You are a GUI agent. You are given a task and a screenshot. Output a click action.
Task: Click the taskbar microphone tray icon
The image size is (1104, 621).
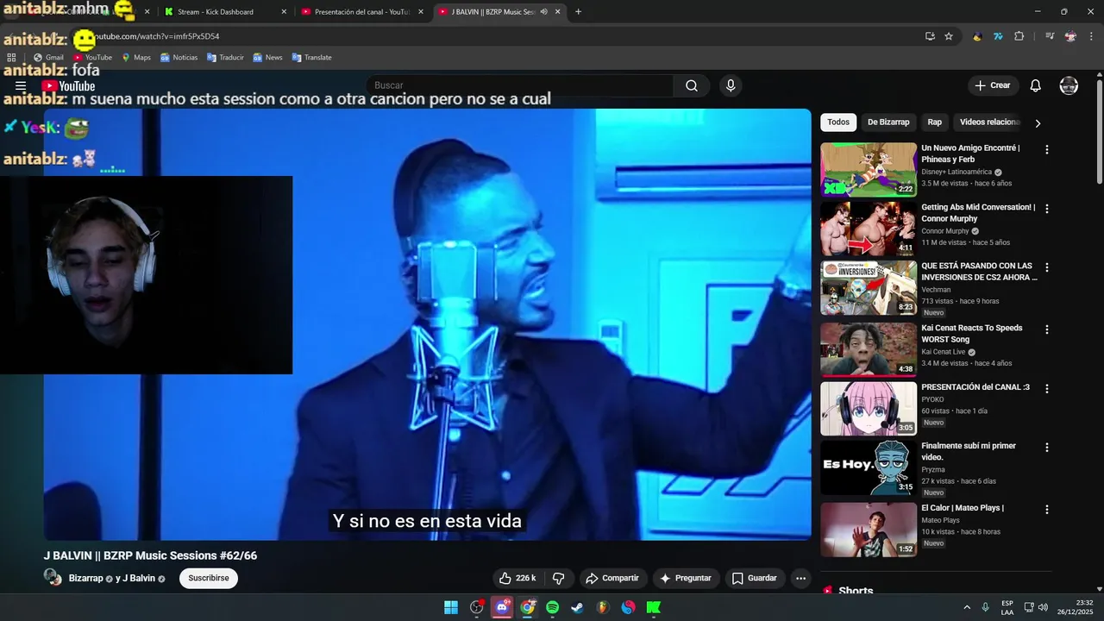tap(986, 607)
